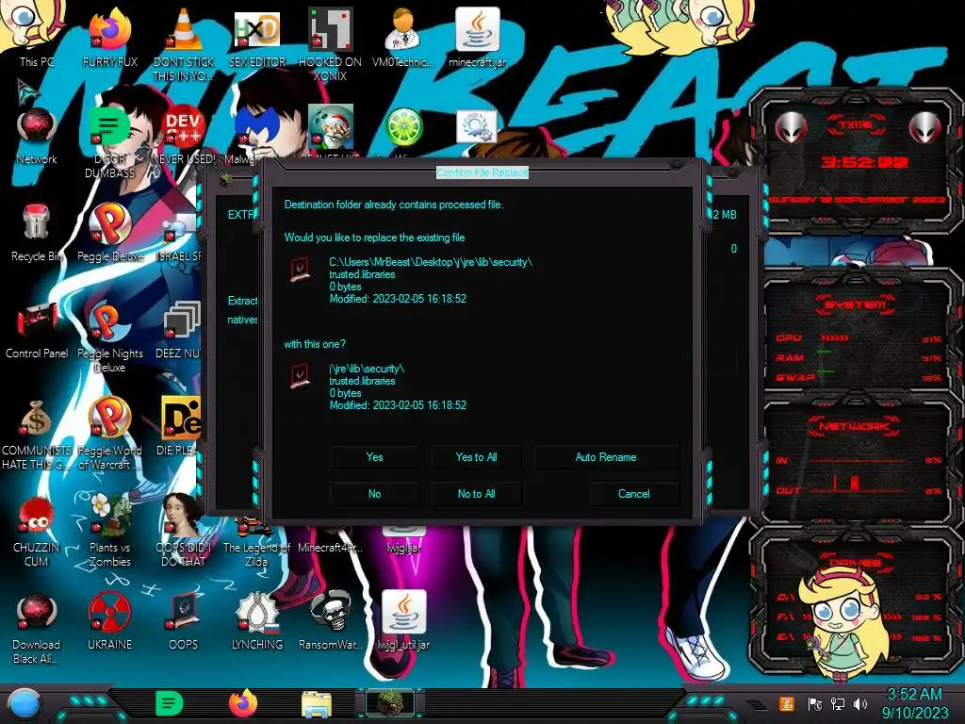Open CHUZZIN CUM desktop icon
The height and width of the screenshot is (724, 965).
click(x=37, y=532)
